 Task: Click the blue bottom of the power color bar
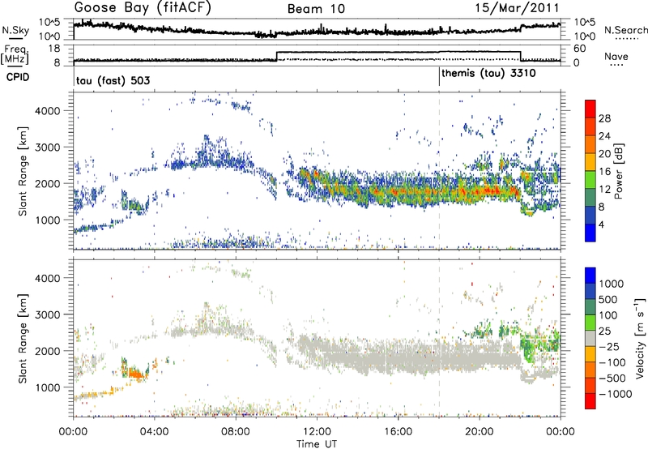590,233
